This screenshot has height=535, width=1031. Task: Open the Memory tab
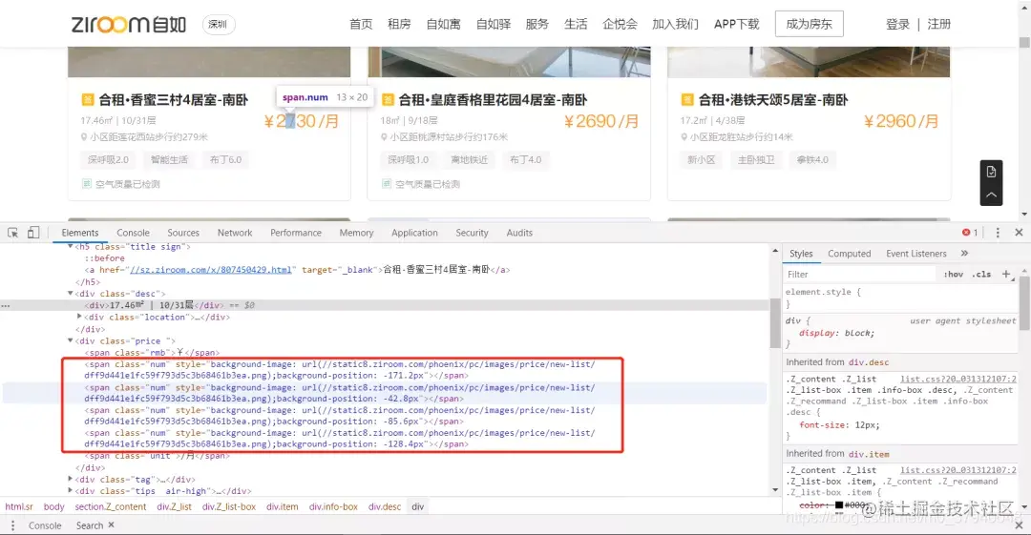pos(356,233)
